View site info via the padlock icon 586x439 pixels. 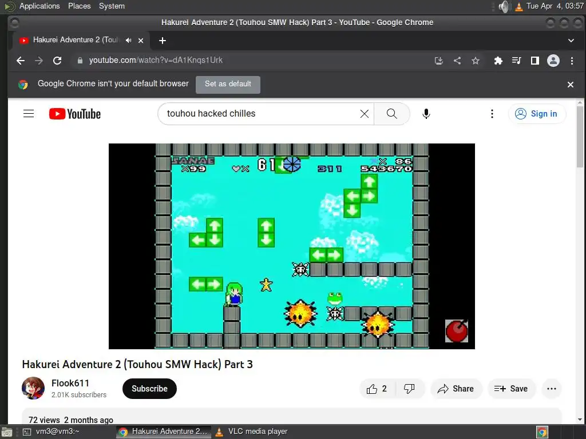[80, 61]
